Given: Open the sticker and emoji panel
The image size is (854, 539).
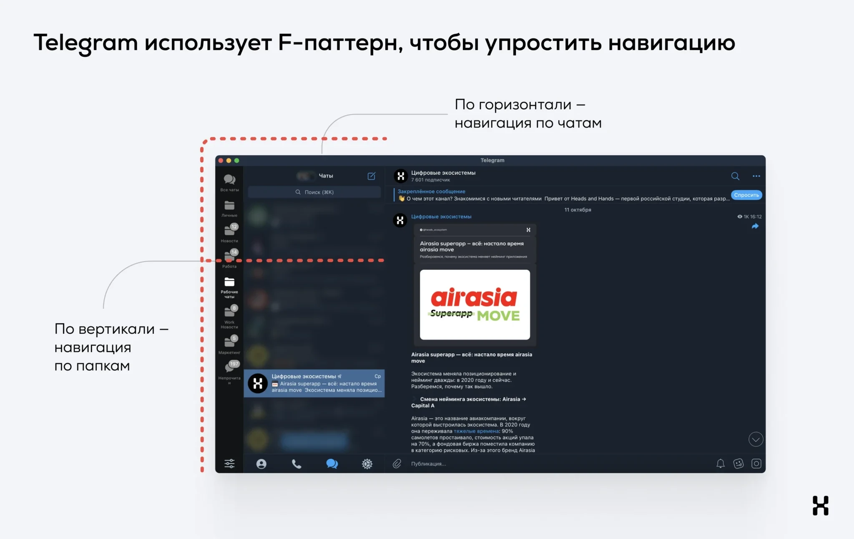Looking at the screenshot, I should (738, 463).
